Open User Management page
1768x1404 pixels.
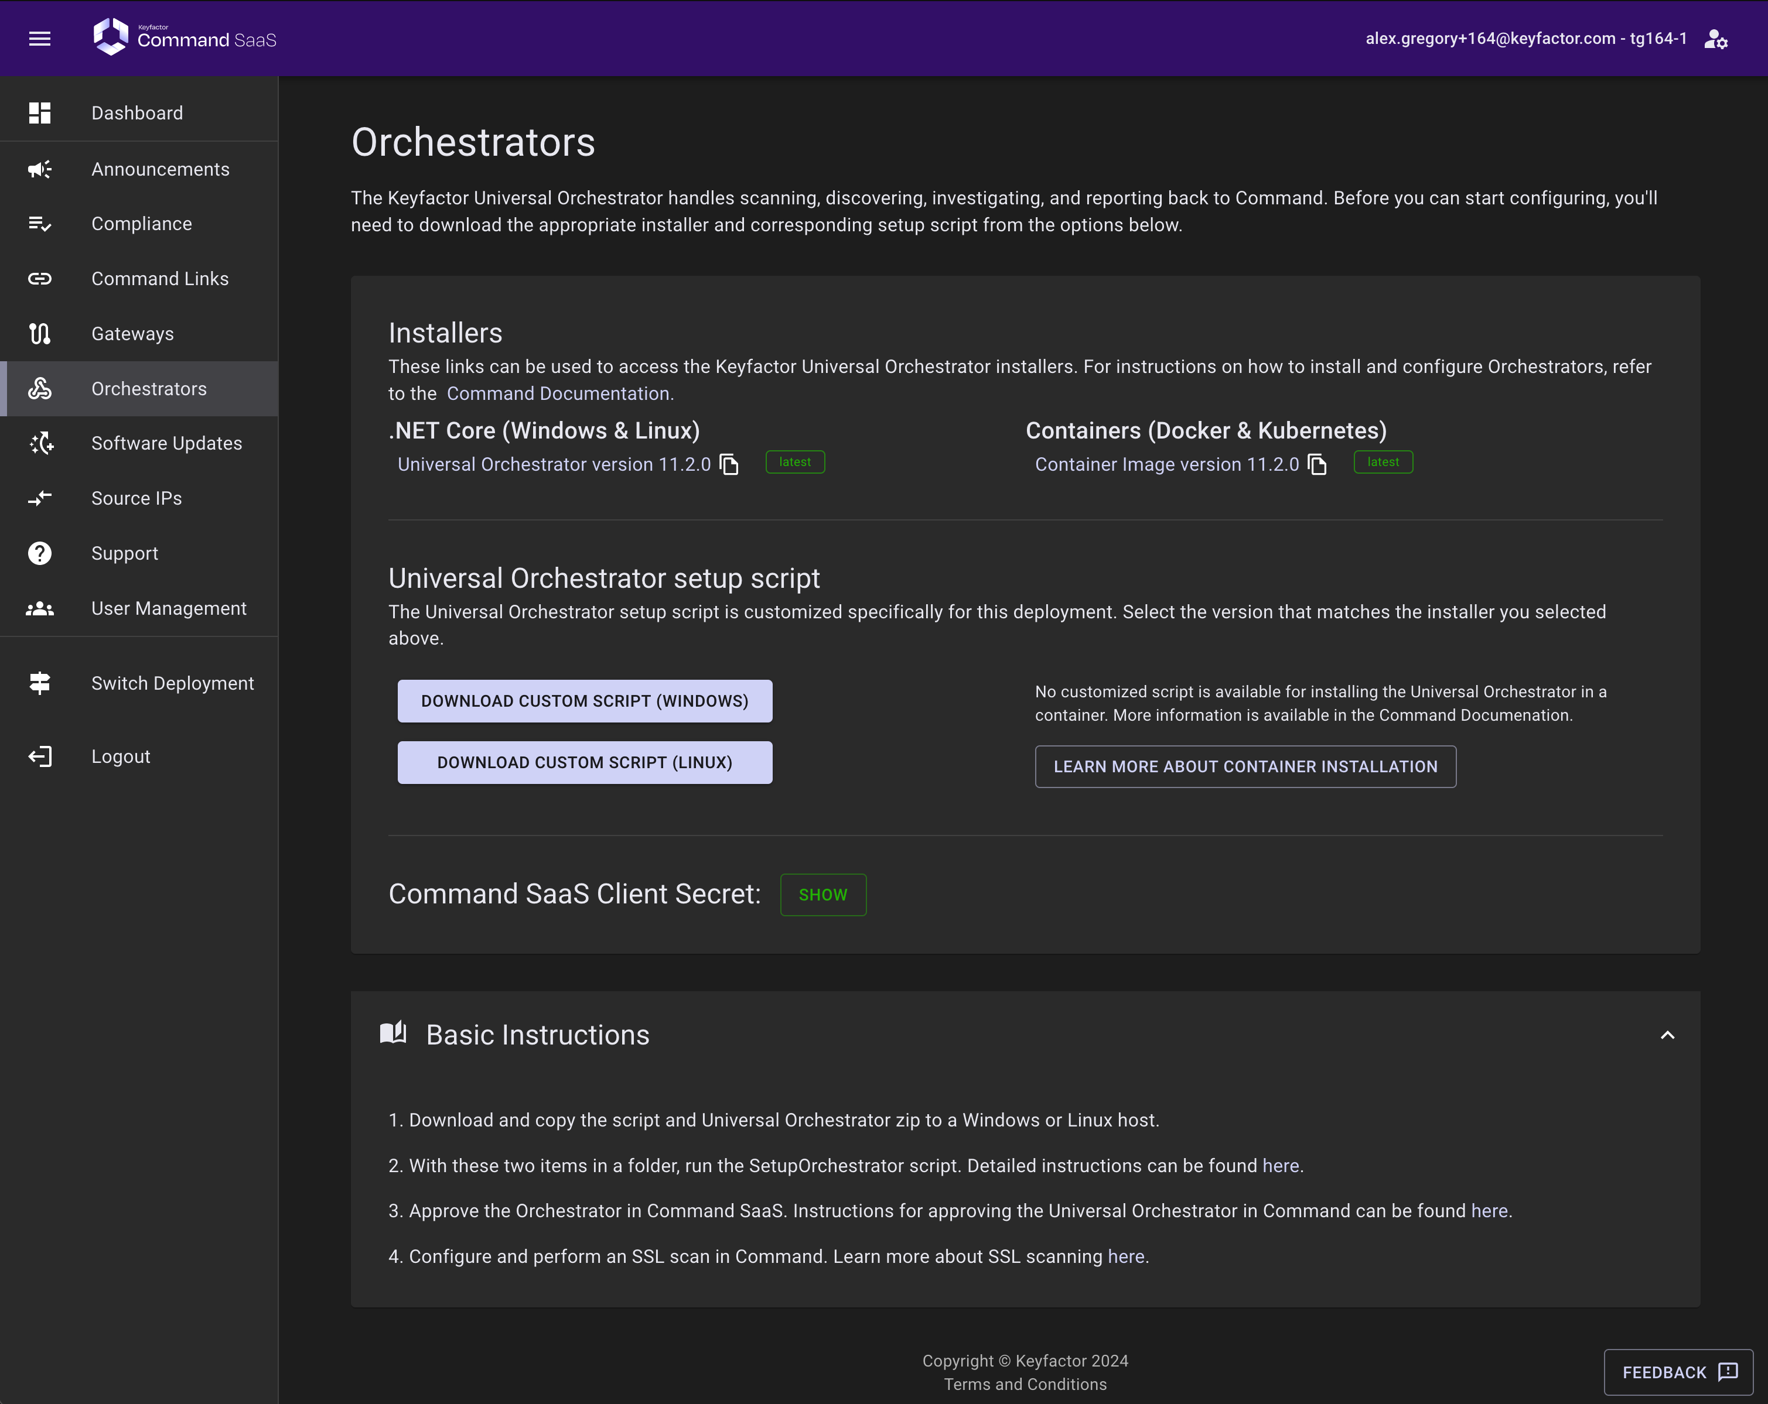coord(168,608)
